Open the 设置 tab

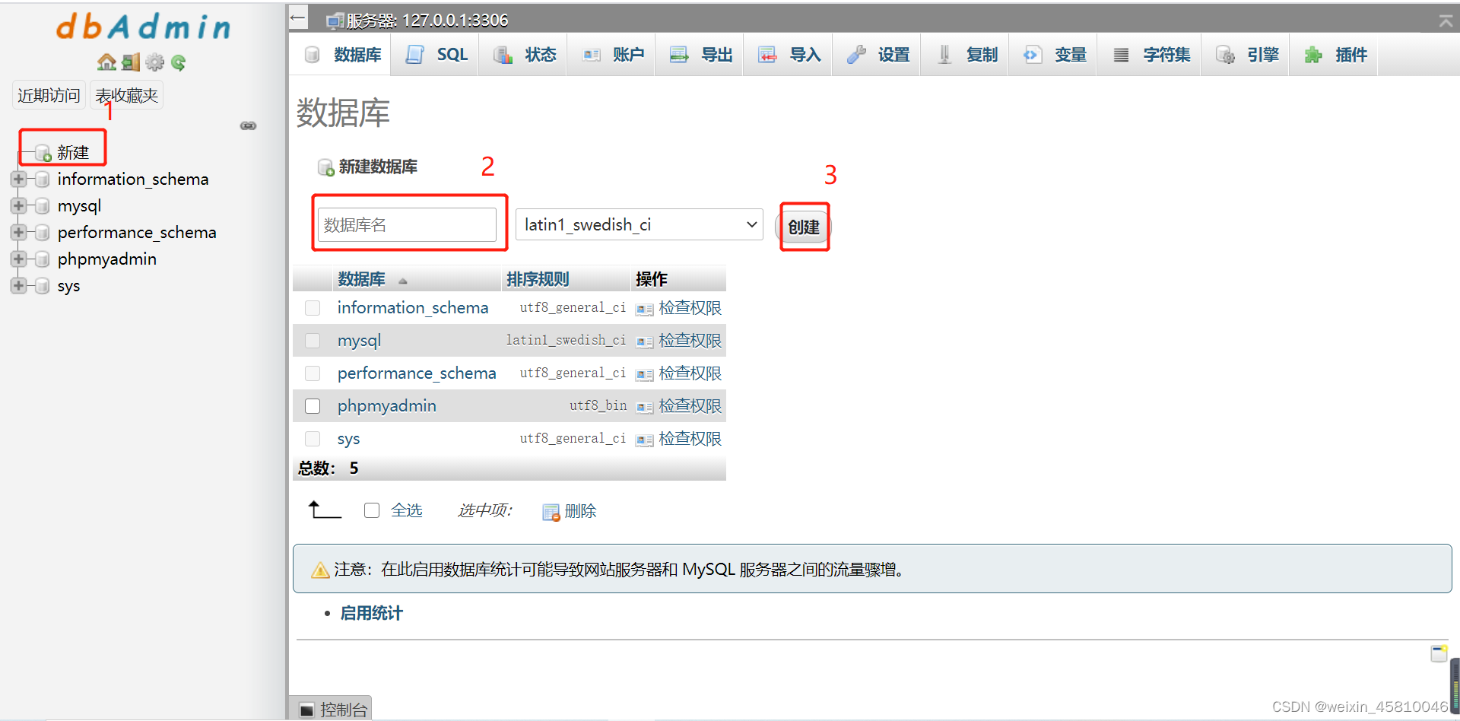876,55
